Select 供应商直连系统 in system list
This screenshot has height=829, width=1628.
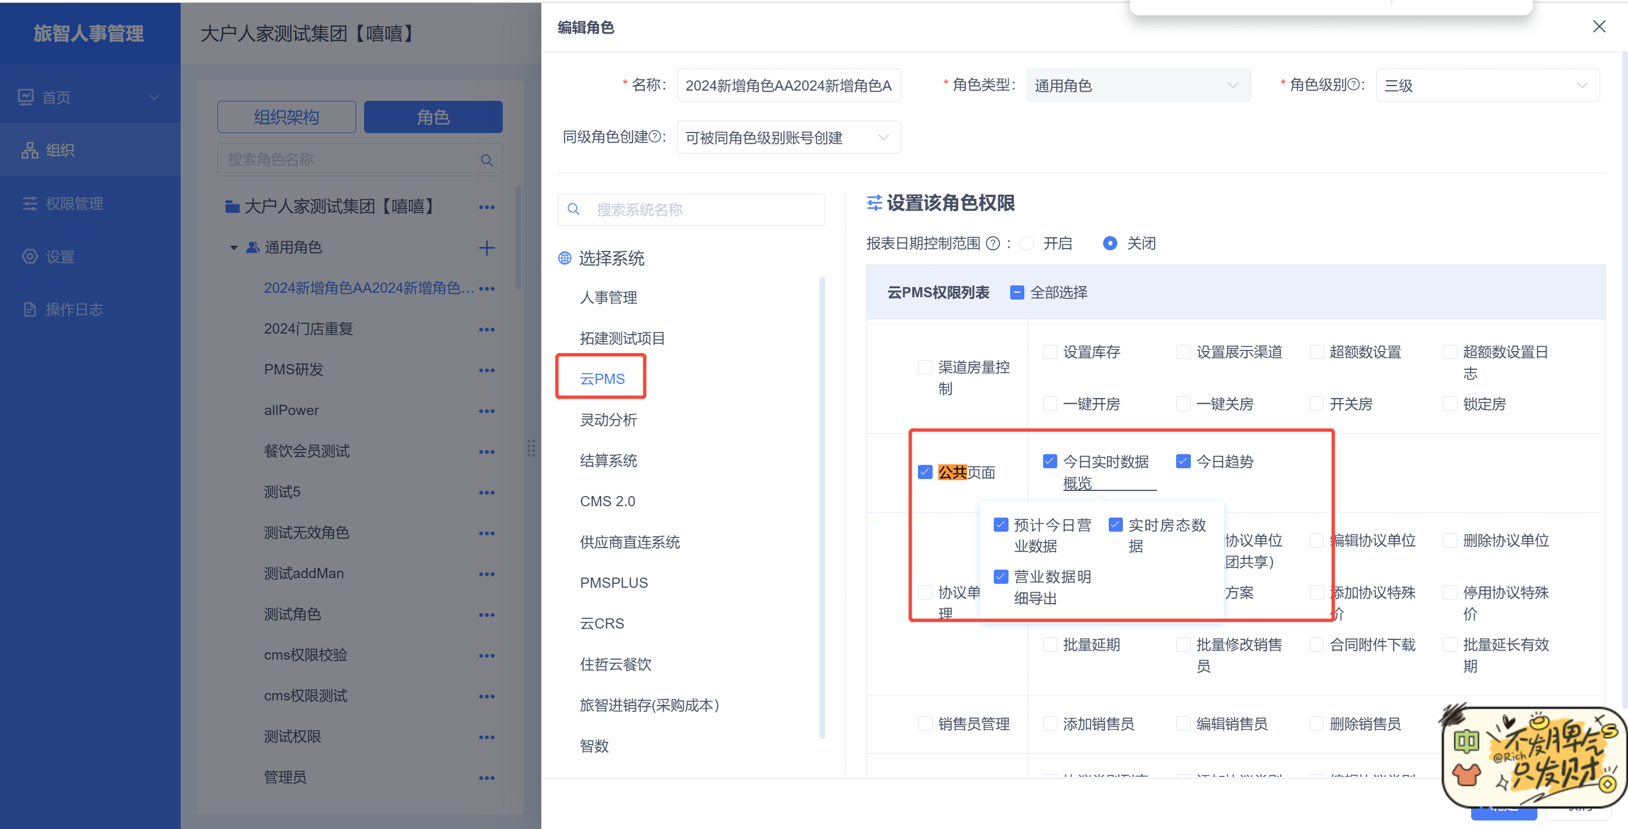(630, 541)
